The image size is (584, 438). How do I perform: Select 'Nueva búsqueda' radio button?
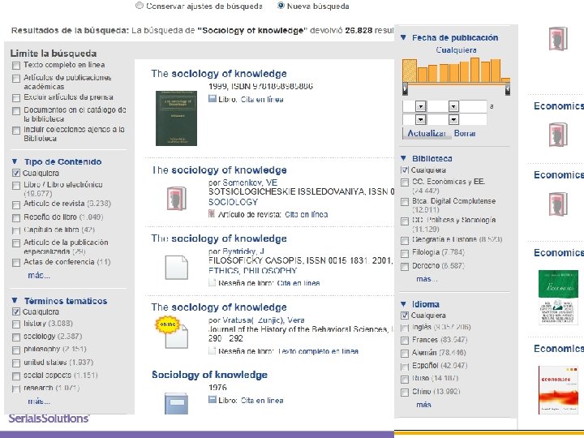[281, 6]
